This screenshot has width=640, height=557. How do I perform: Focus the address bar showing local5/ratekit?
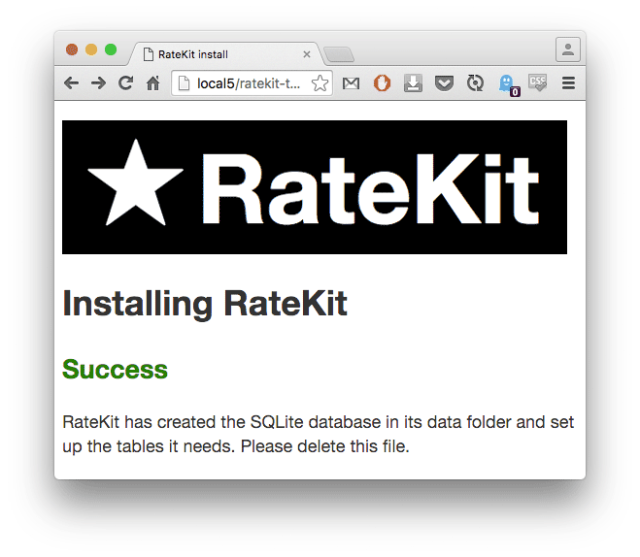248,83
